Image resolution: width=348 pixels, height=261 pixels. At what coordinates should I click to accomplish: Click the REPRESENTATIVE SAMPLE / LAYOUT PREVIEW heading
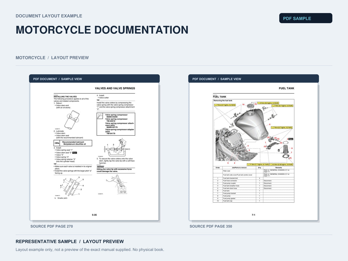(70, 242)
